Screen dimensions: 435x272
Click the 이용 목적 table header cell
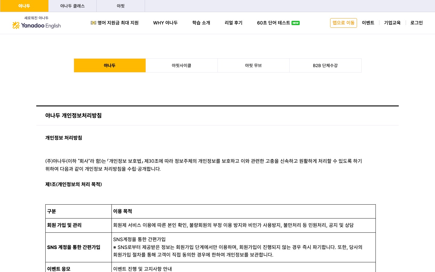coord(243,211)
